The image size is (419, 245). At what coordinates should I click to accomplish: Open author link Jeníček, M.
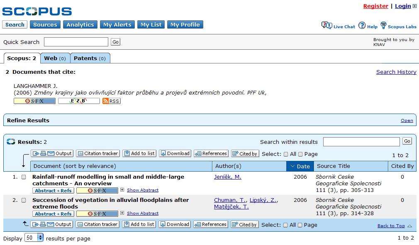point(227,177)
